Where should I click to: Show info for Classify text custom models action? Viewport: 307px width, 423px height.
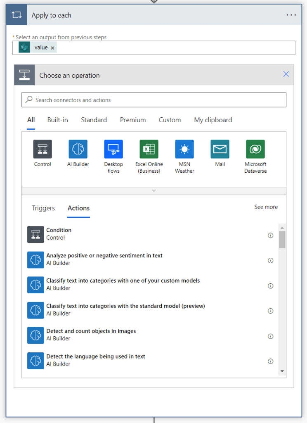[x=270, y=286]
